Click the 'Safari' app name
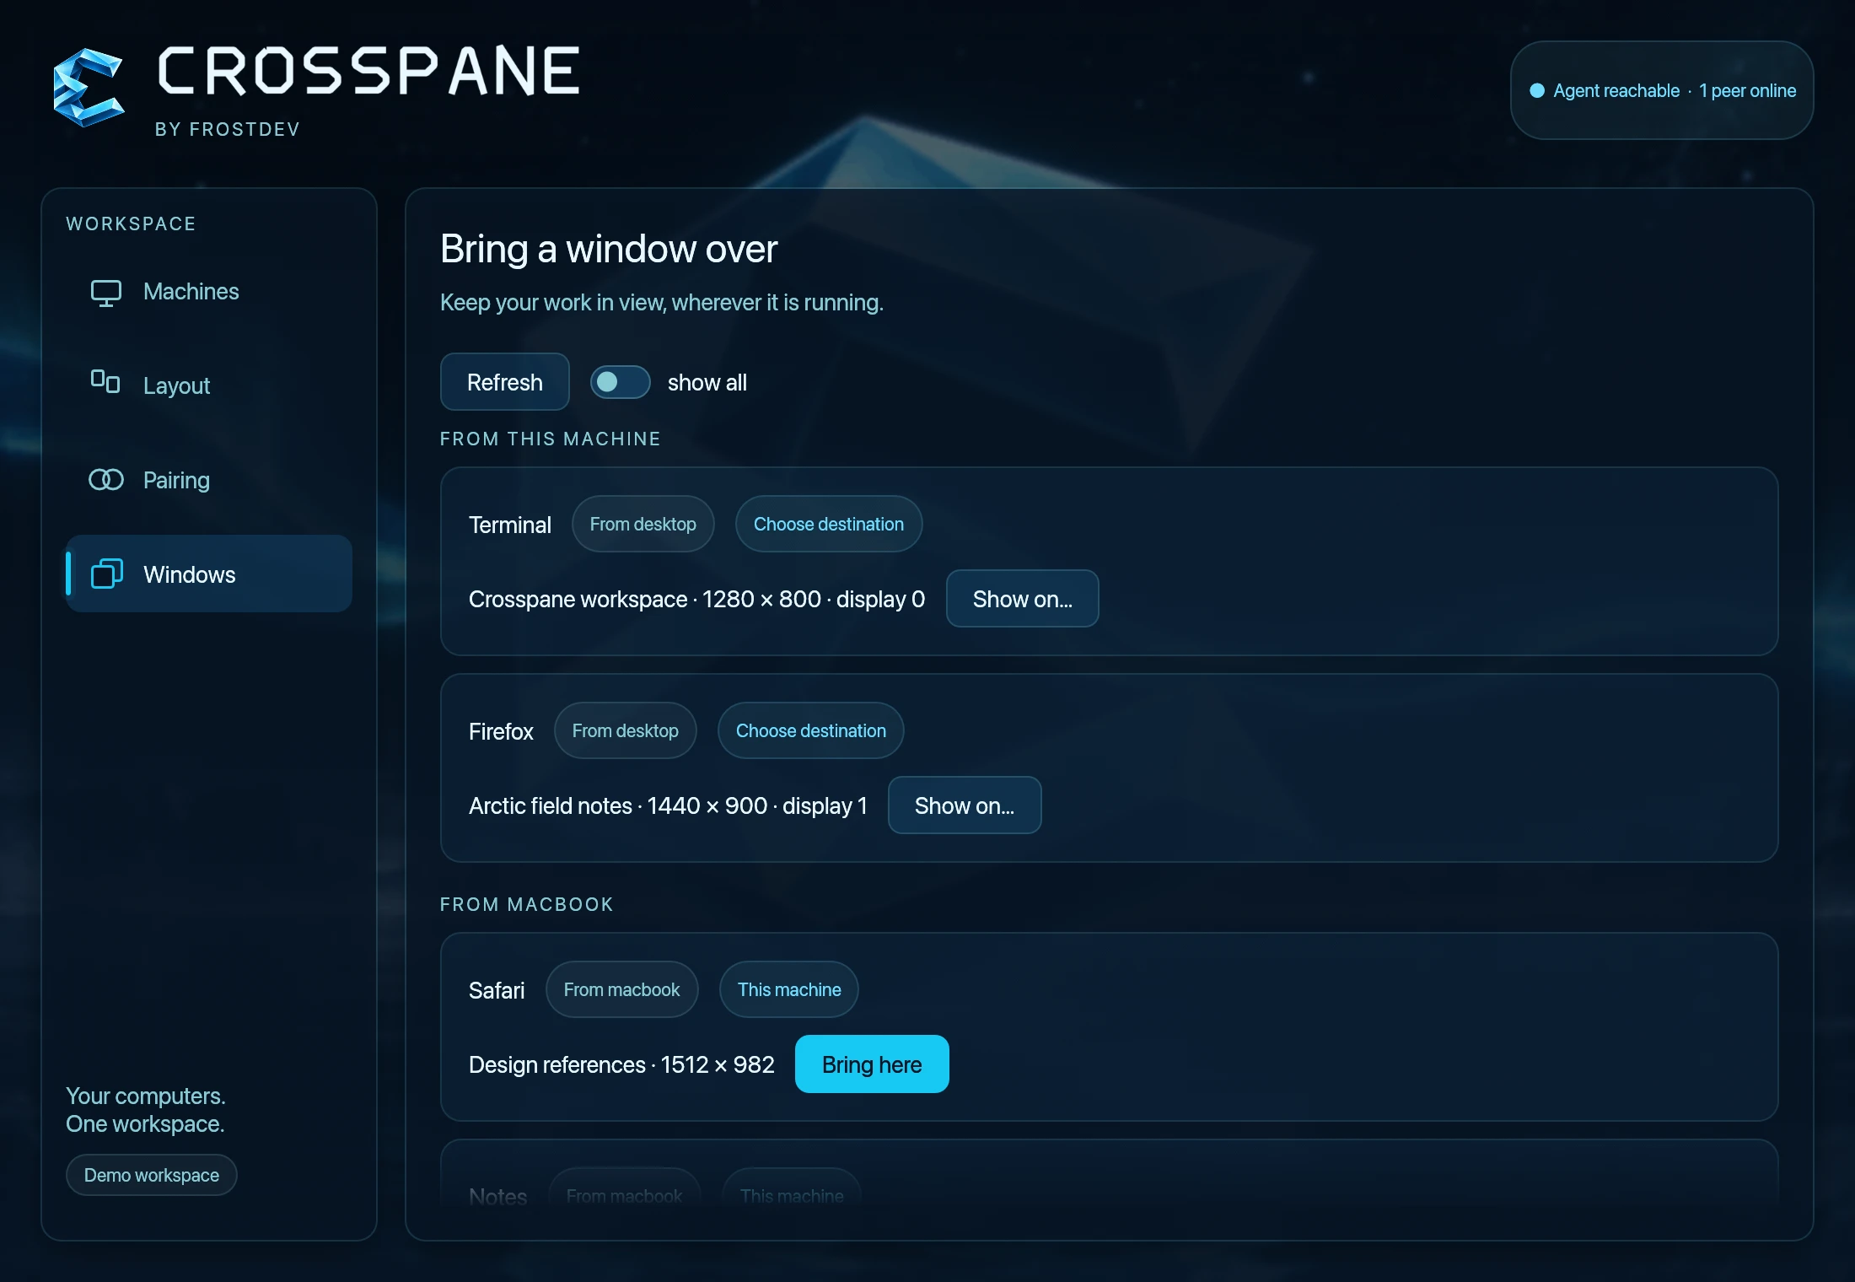1855x1282 pixels. 497,990
